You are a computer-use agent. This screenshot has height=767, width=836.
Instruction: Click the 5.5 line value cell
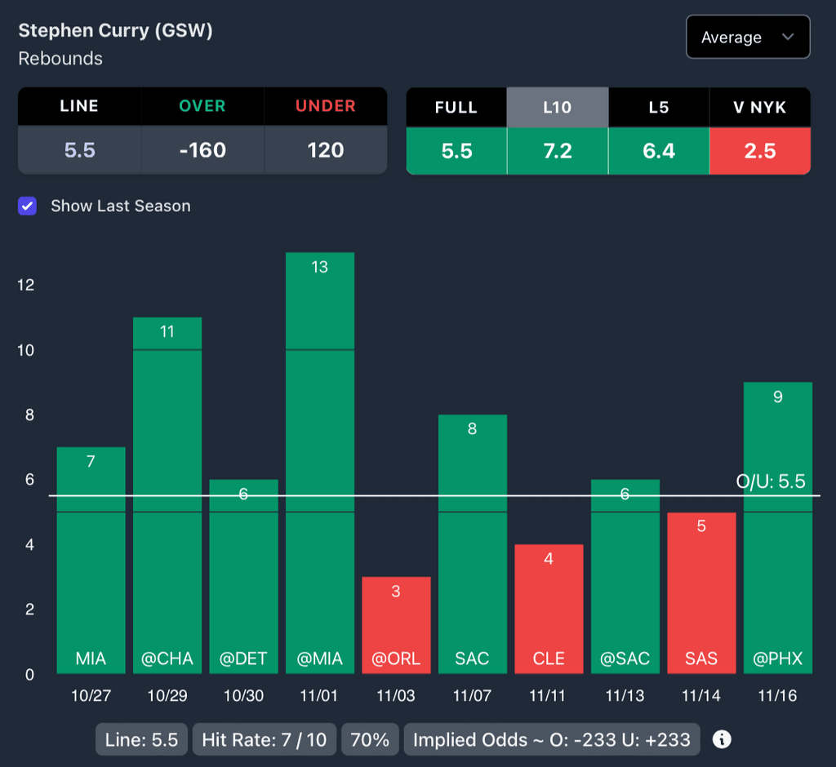tap(79, 150)
